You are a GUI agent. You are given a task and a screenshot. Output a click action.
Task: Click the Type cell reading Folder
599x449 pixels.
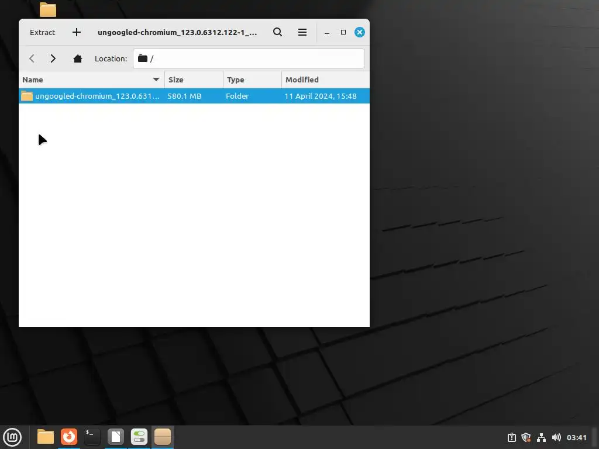pyautogui.click(x=237, y=96)
